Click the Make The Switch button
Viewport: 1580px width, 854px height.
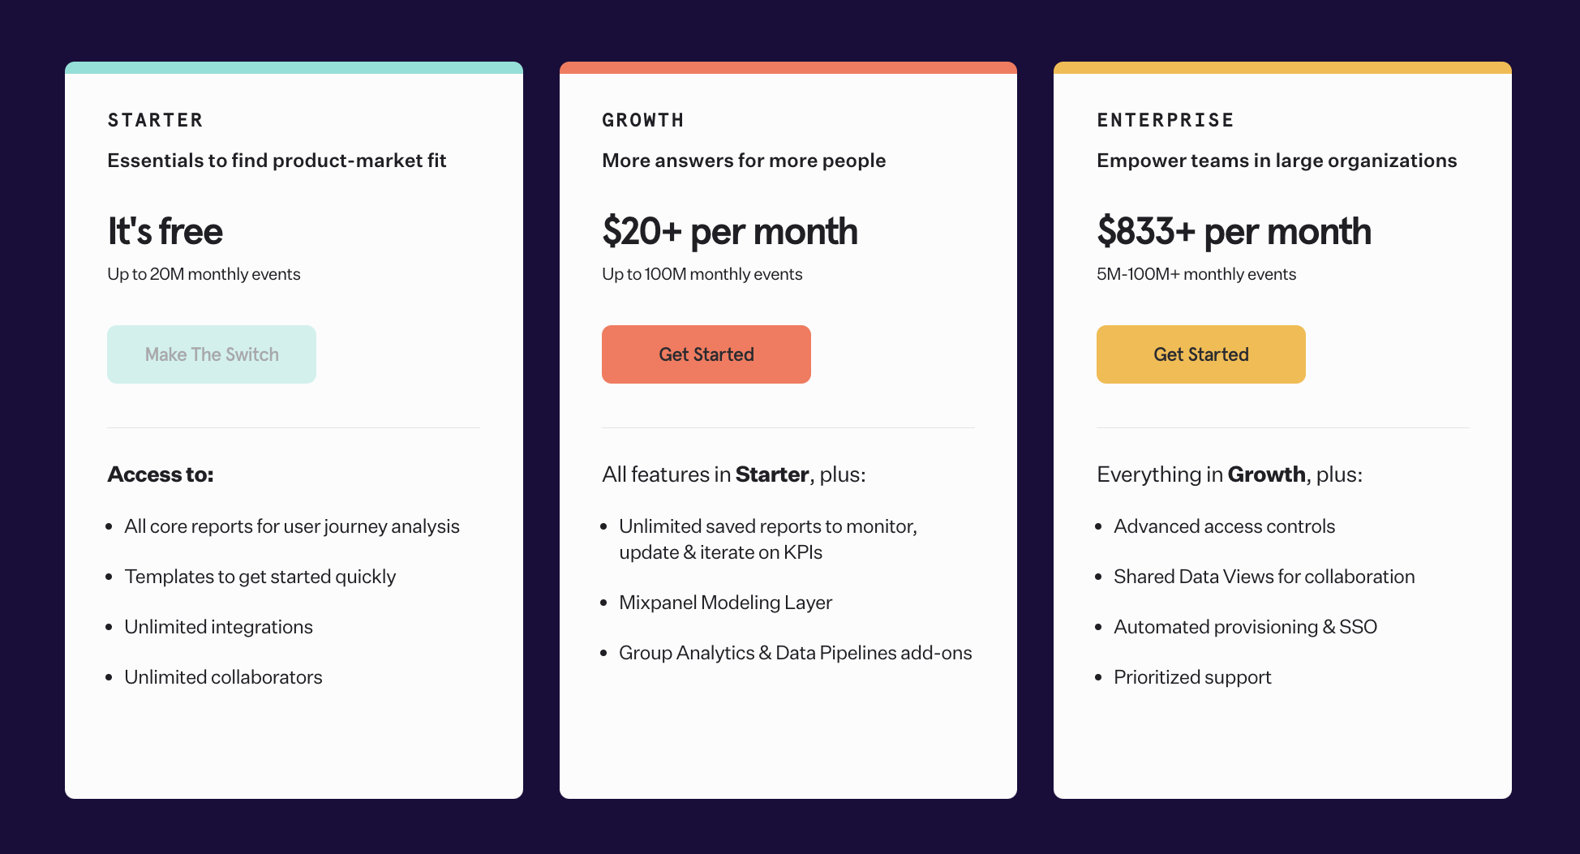[x=212, y=354]
